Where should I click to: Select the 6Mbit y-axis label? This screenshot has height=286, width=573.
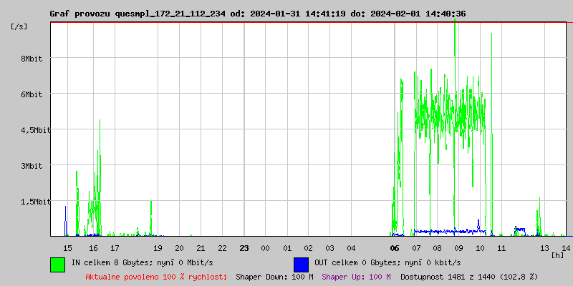(32, 94)
